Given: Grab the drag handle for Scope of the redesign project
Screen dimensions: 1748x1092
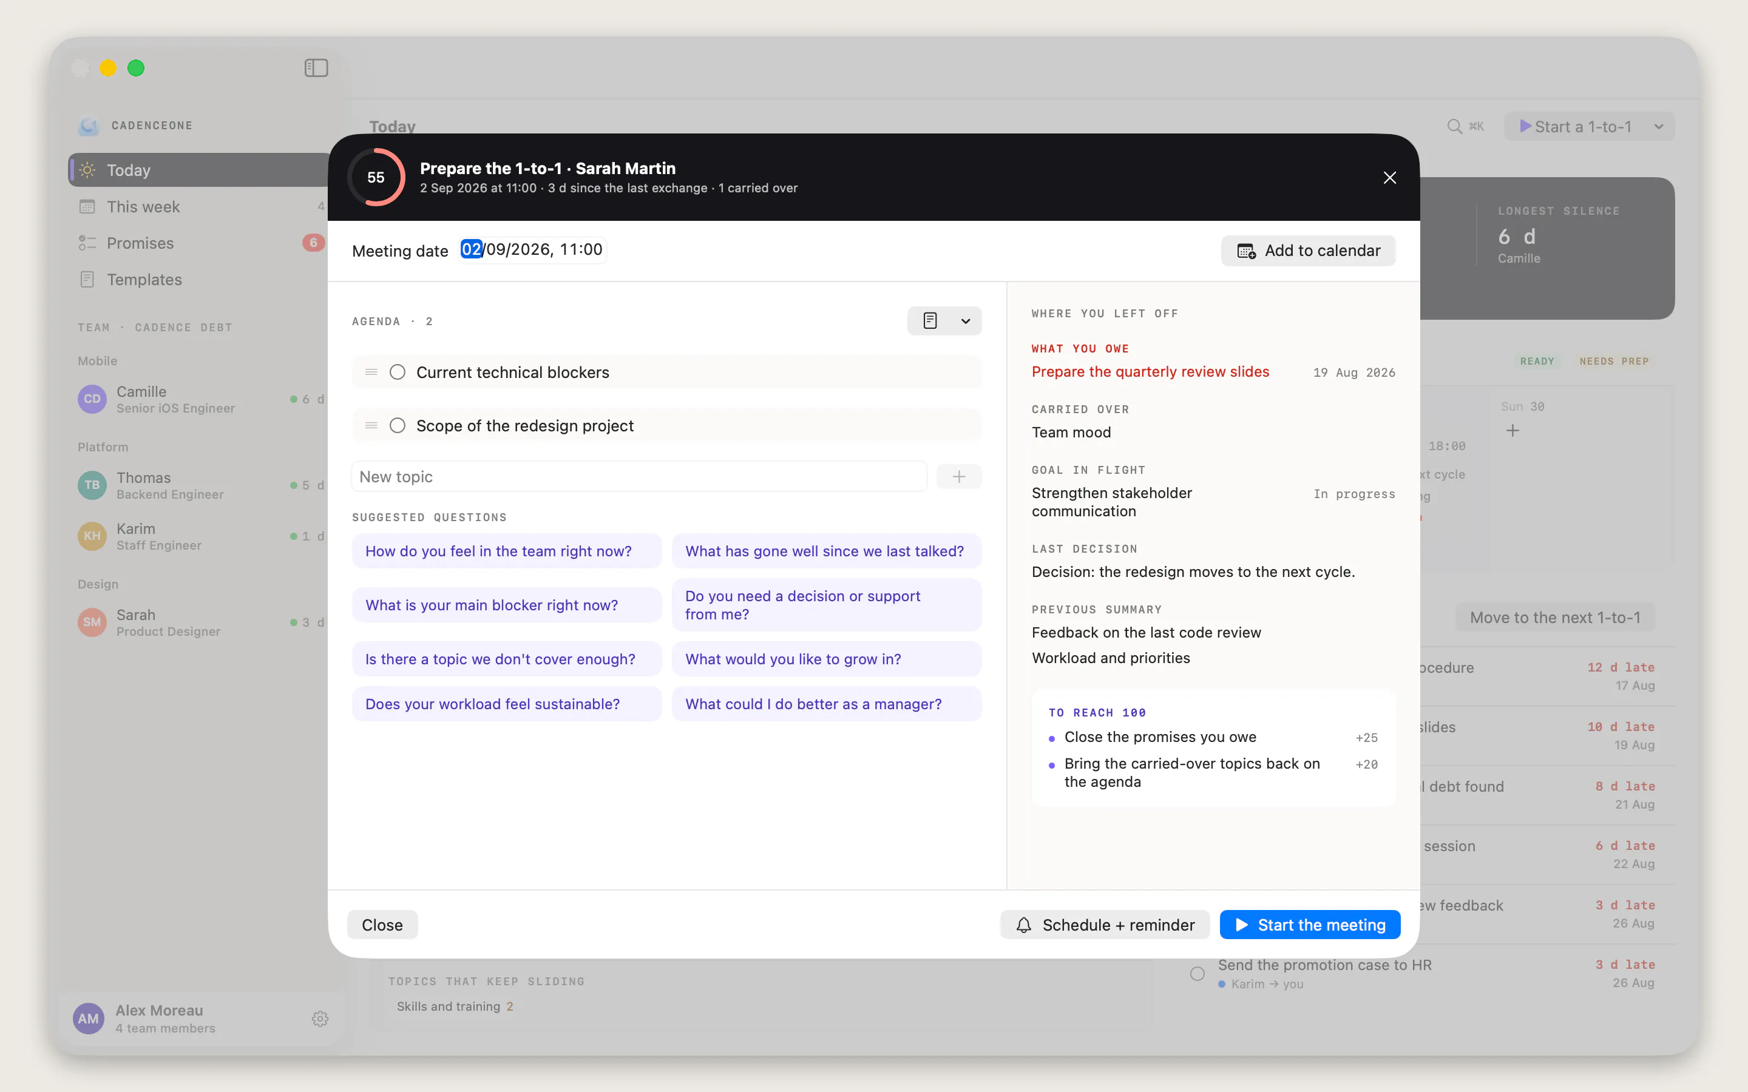Looking at the screenshot, I should 371,426.
